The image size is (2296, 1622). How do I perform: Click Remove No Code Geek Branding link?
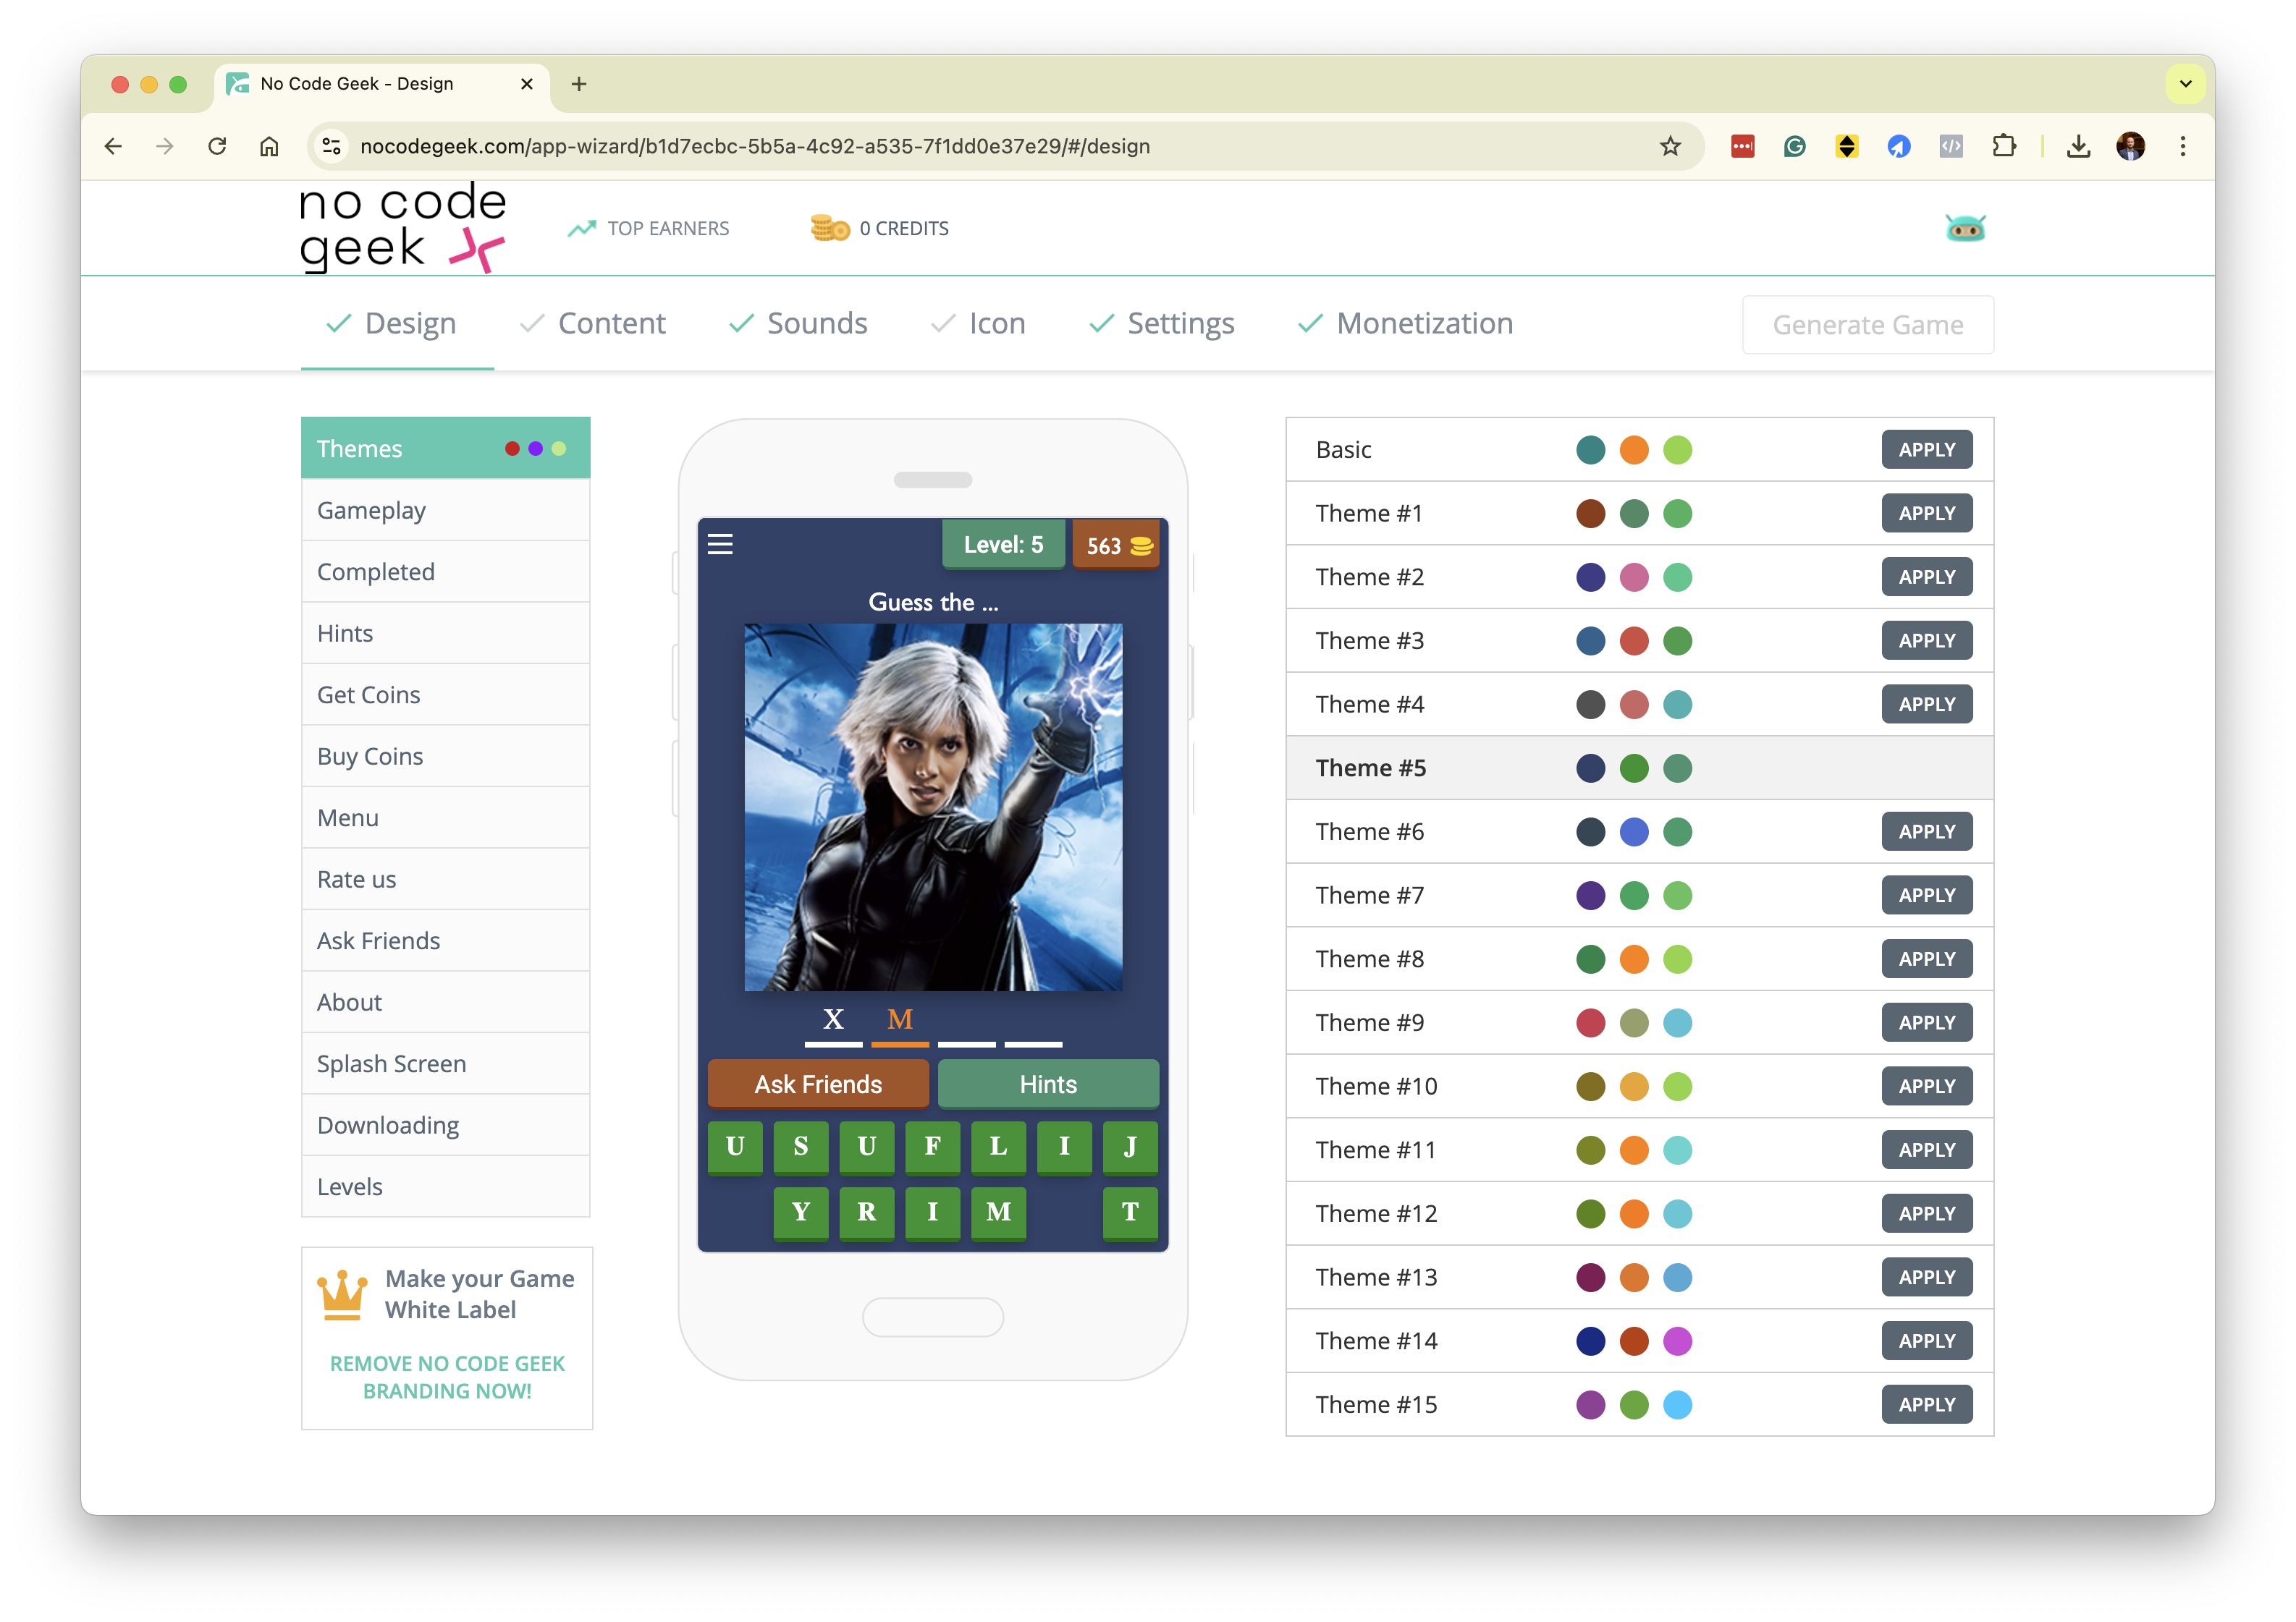[447, 1377]
